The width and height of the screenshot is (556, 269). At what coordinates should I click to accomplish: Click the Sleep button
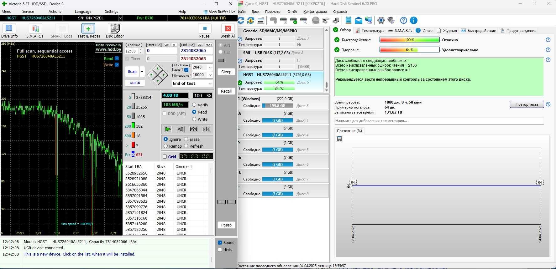226,72
